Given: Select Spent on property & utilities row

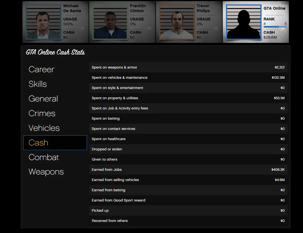Looking at the screenshot, I should tap(188, 98).
